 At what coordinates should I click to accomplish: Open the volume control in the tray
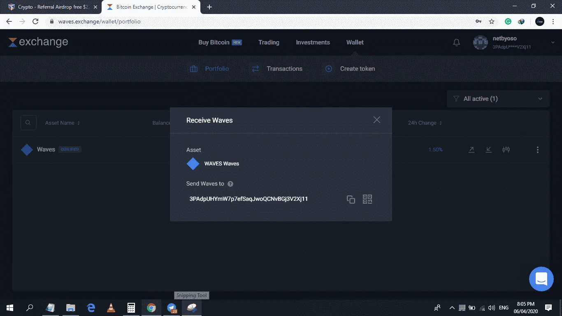coord(492,308)
